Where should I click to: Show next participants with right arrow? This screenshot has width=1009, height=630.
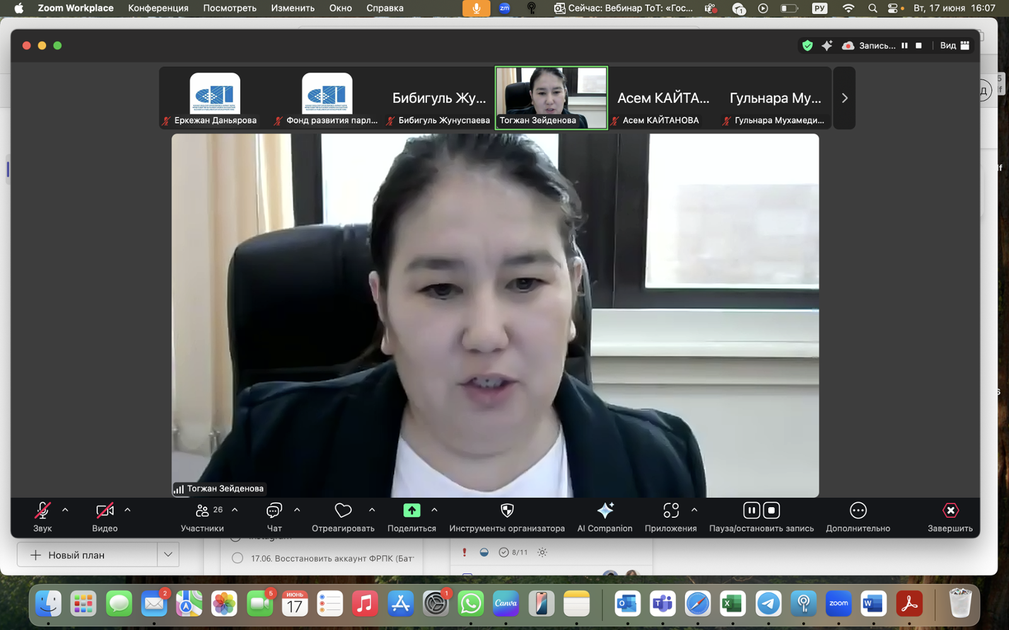844,98
